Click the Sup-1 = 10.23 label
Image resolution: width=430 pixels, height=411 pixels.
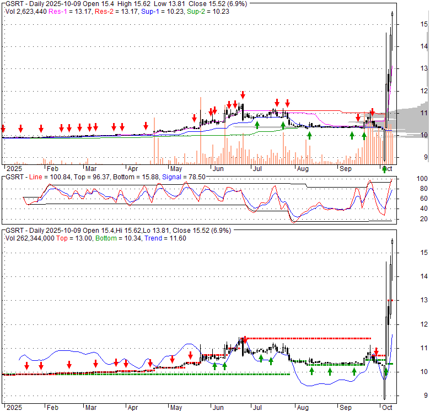(162, 12)
